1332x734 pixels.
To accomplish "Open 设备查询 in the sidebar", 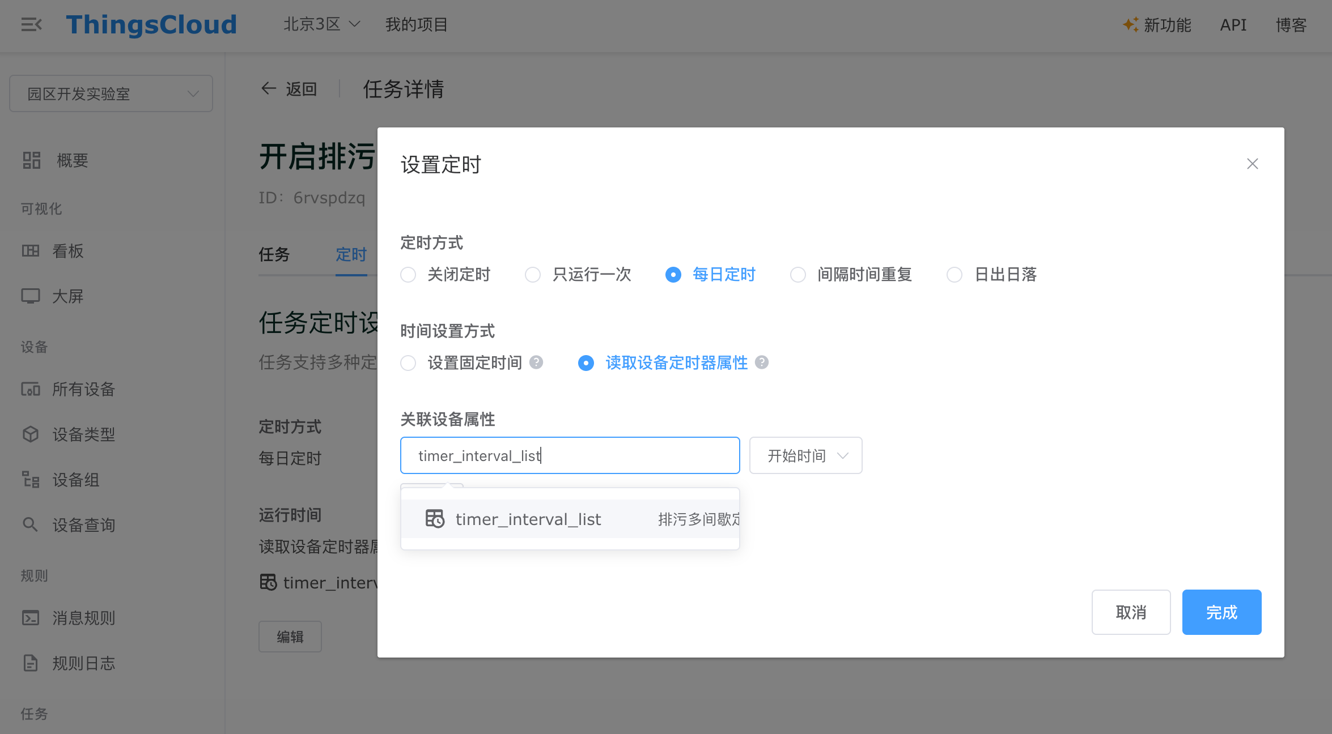I will tap(84, 525).
